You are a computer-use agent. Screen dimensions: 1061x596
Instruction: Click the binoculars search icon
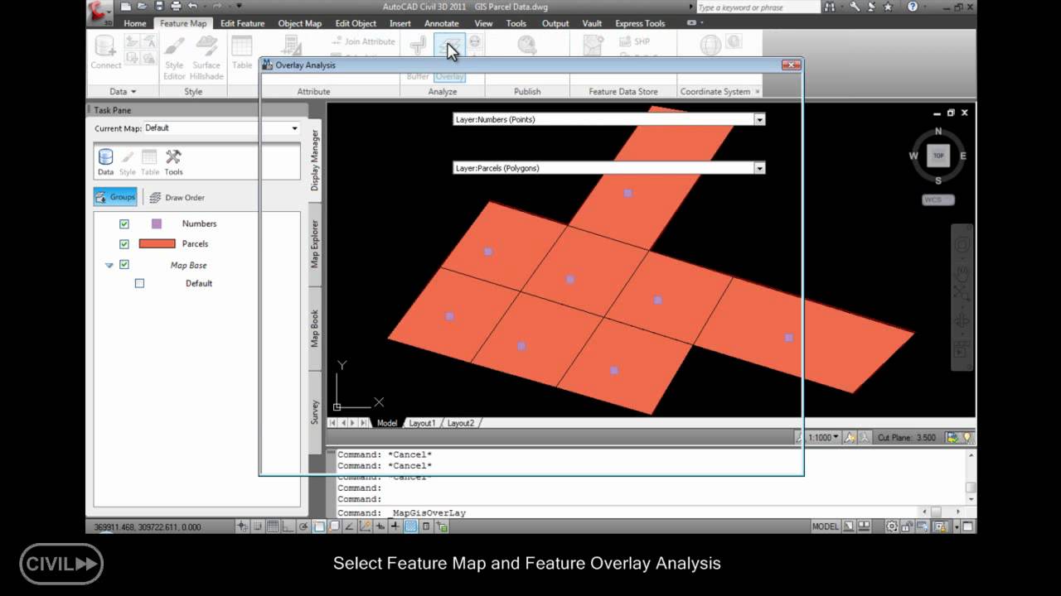[830, 7]
